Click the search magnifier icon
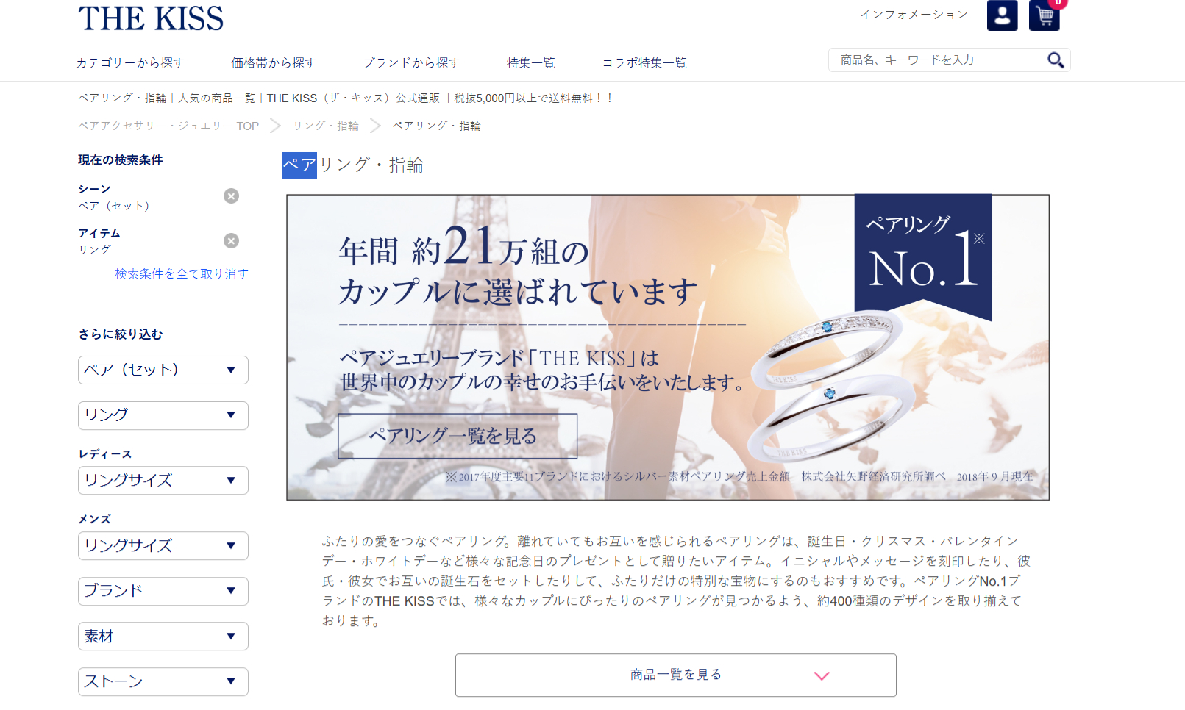 pyautogui.click(x=1056, y=60)
